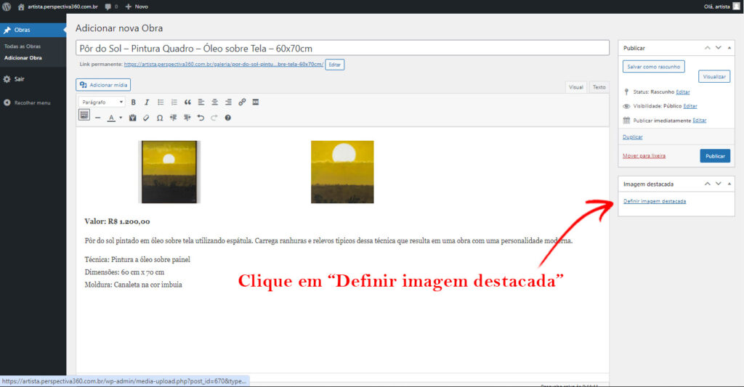Open Todas as Obras submenu item
744x387 pixels.
(x=23, y=46)
